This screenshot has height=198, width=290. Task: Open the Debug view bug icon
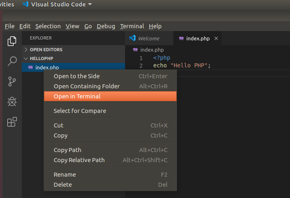[x=12, y=102]
